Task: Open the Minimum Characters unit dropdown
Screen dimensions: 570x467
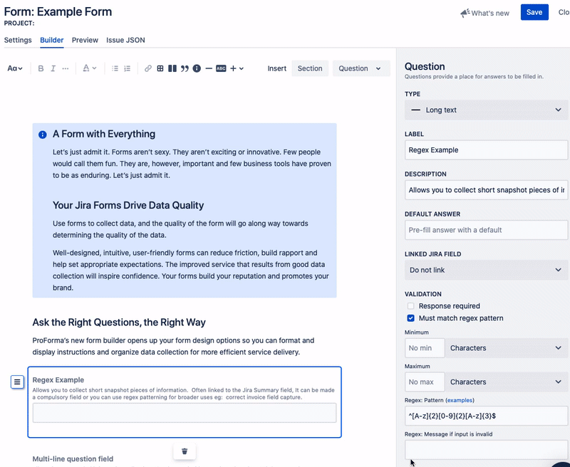Action: click(506, 348)
